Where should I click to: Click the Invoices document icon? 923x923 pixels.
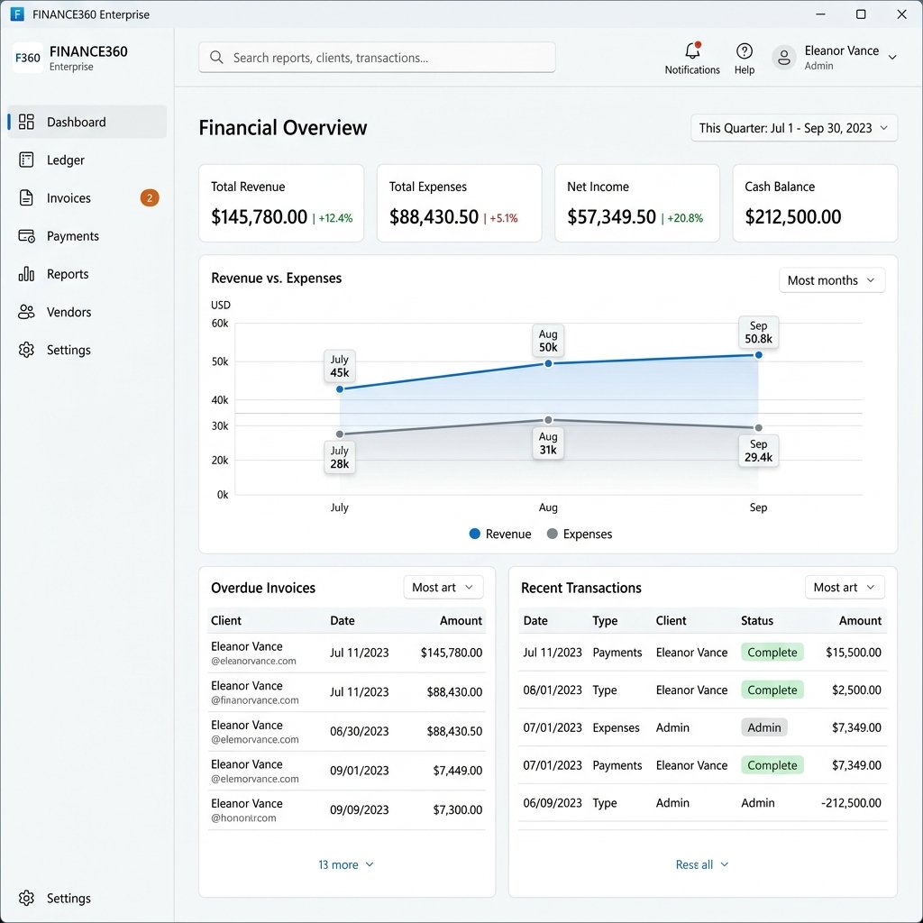click(26, 197)
